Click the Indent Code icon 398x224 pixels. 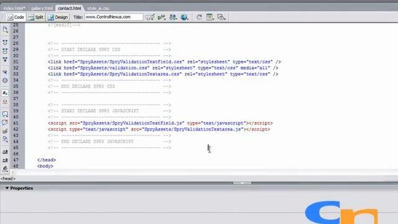(x=5, y=152)
